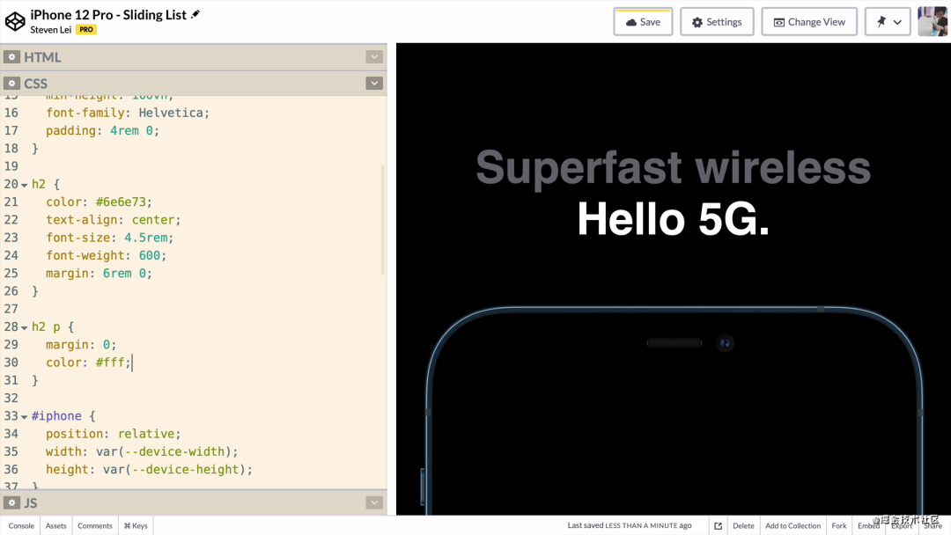Click the font-family Helvetica line
Image resolution: width=951 pixels, height=535 pixels.
(128, 113)
